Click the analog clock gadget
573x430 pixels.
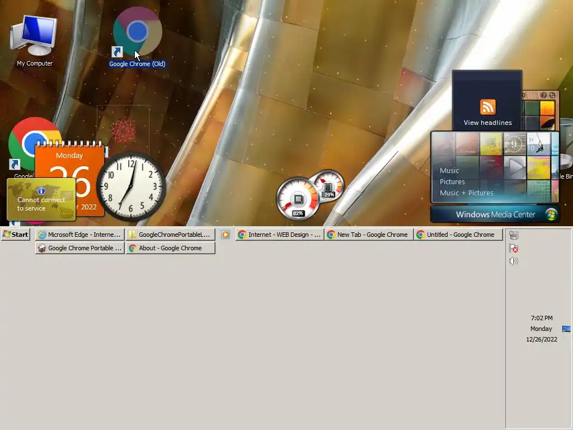click(x=131, y=186)
